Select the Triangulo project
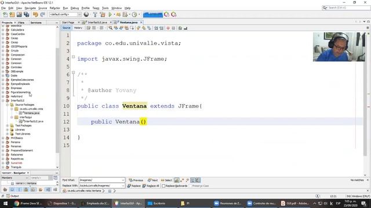The image size is (371, 208). 16,167
